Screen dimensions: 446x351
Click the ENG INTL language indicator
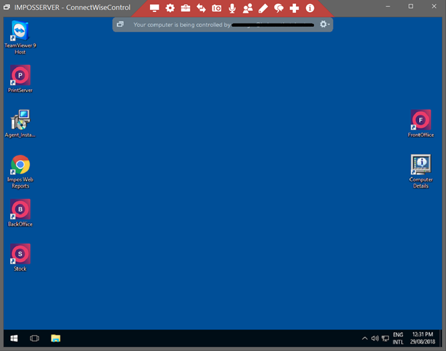coord(398,338)
